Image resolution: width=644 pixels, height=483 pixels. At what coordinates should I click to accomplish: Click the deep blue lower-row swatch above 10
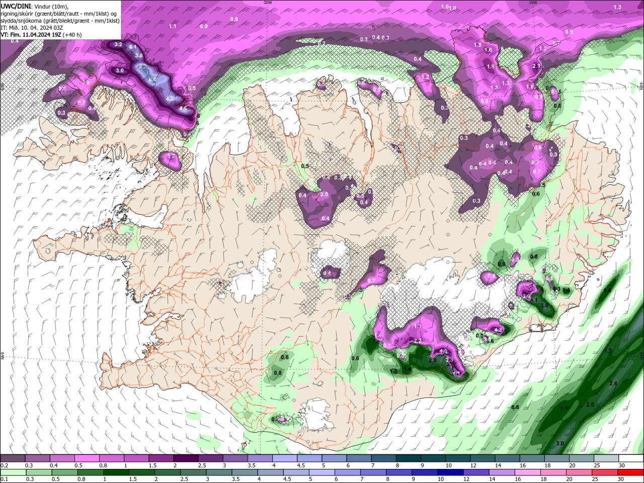[x=451, y=472]
